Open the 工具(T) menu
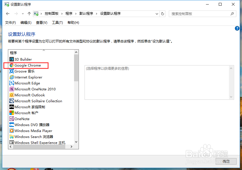 point(57,23)
